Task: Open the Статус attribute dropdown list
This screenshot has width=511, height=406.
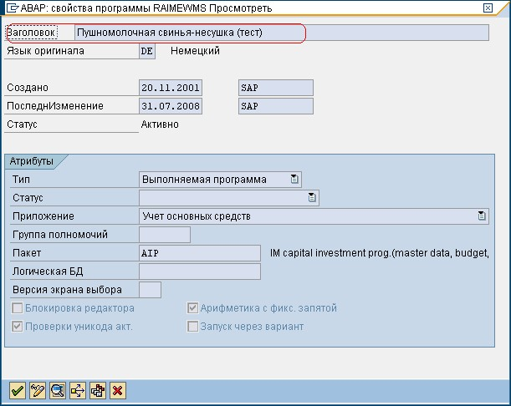Action: coord(312,197)
